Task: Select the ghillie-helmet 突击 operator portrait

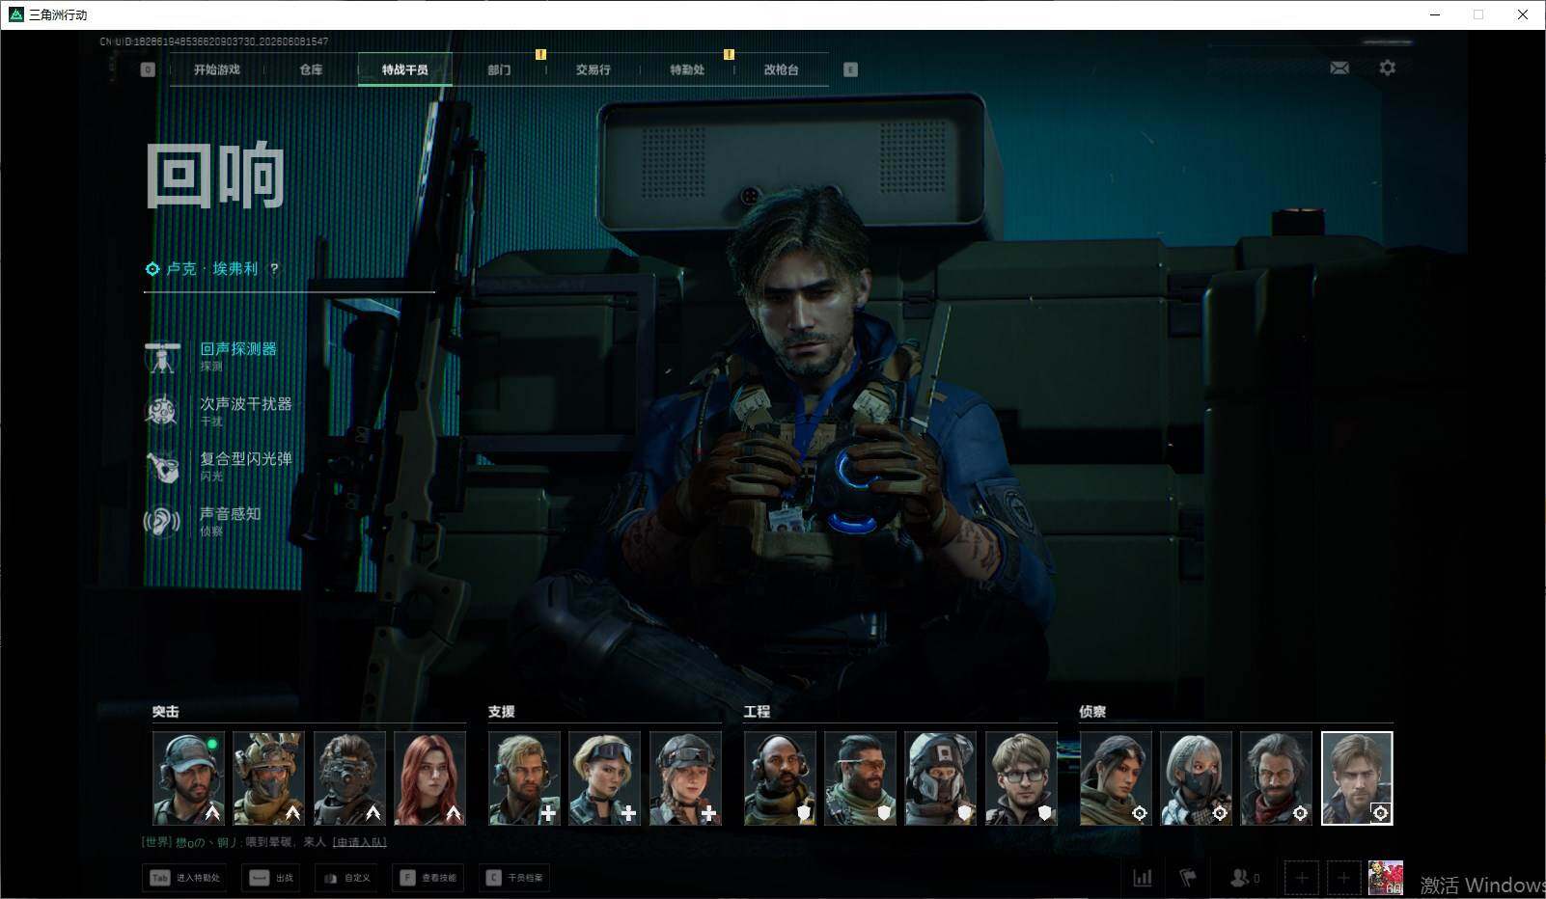Action: coord(268,778)
